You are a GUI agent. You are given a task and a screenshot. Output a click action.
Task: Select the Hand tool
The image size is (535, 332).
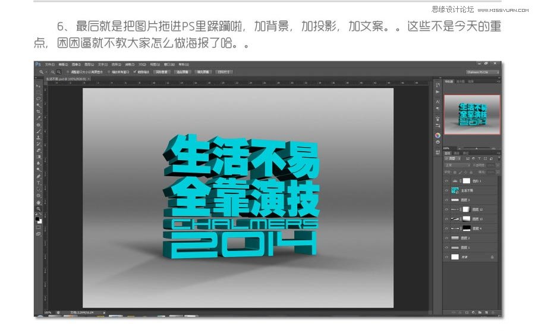pyautogui.click(x=39, y=203)
